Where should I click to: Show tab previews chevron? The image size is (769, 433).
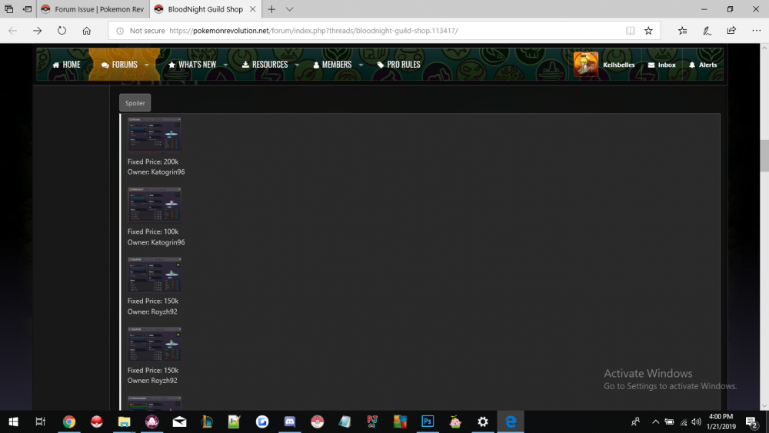pos(289,9)
